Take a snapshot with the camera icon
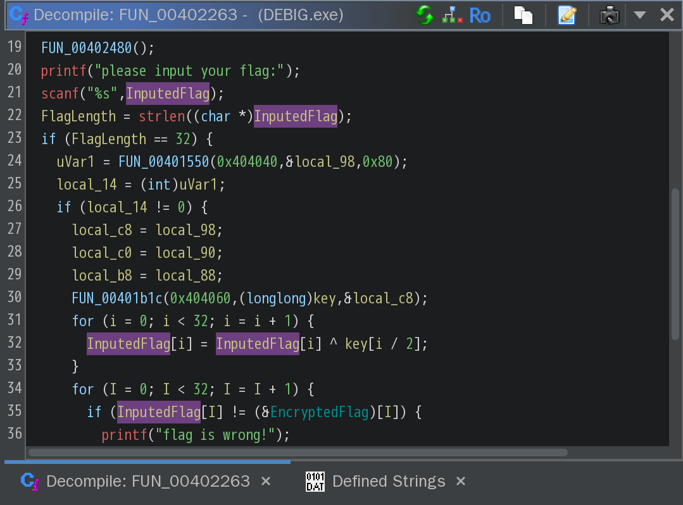This screenshot has height=505, width=683. tap(609, 15)
